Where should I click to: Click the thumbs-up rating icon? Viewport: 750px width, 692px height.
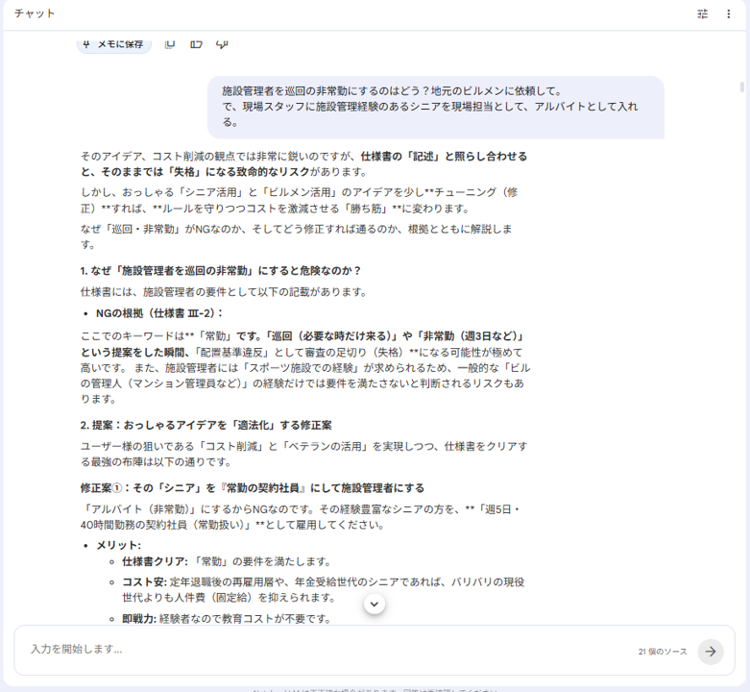[x=197, y=43]
